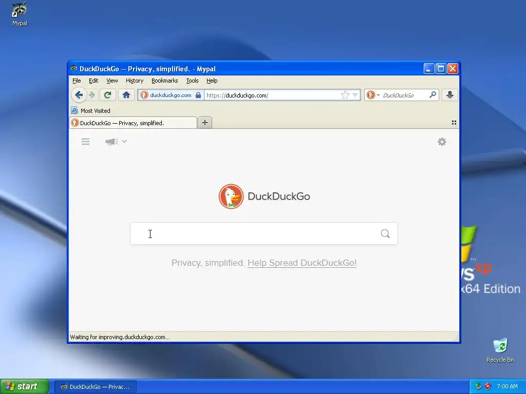This screenshot has height=394, width=526.
Task: Bookmark this page with the star
Action: coord(345,95)
